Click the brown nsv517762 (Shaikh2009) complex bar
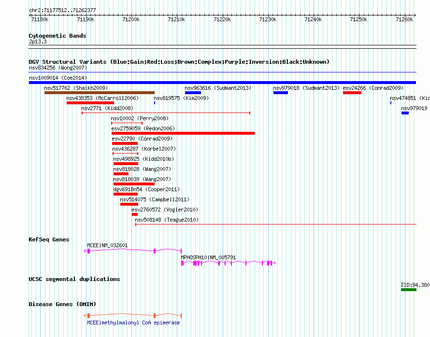 click(99, 93)
